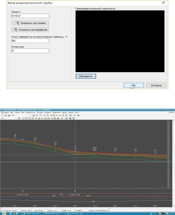Open the Поперечник menu
This screenshot has height=215, width=175.
point(56,112)
